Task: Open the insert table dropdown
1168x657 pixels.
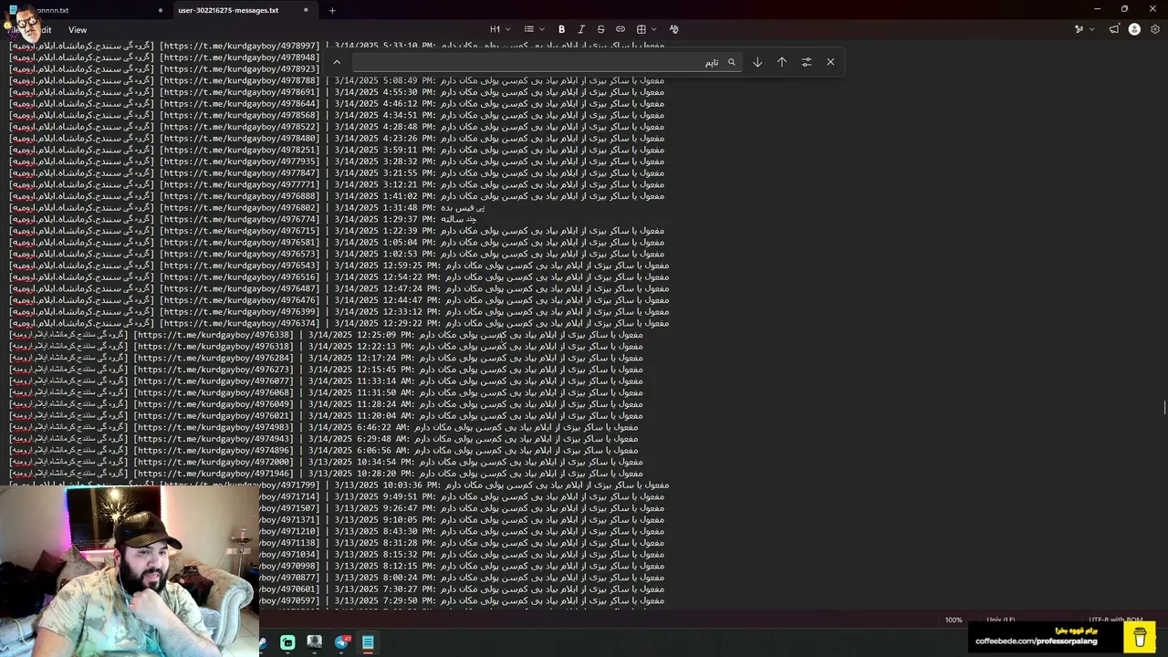Action: (x=646, y=29)
